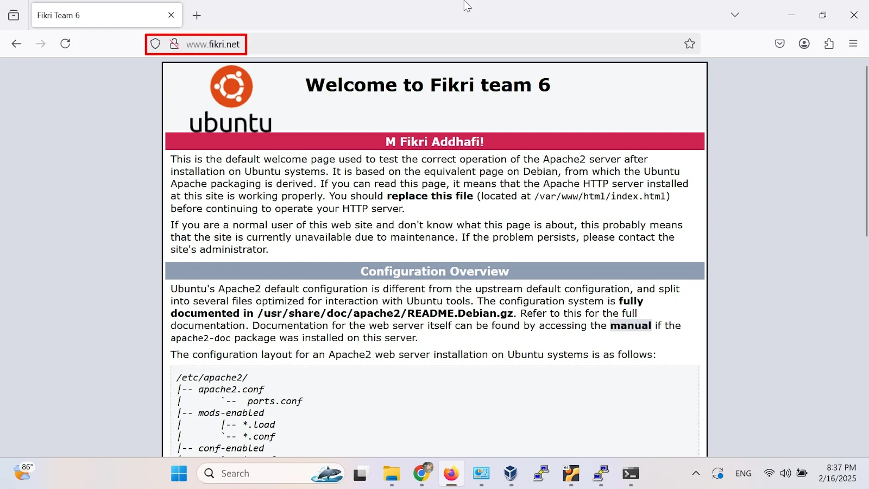Open the volume speaker tray icon
The height and width of the screenshot is (489, 869).
point(785,473)
